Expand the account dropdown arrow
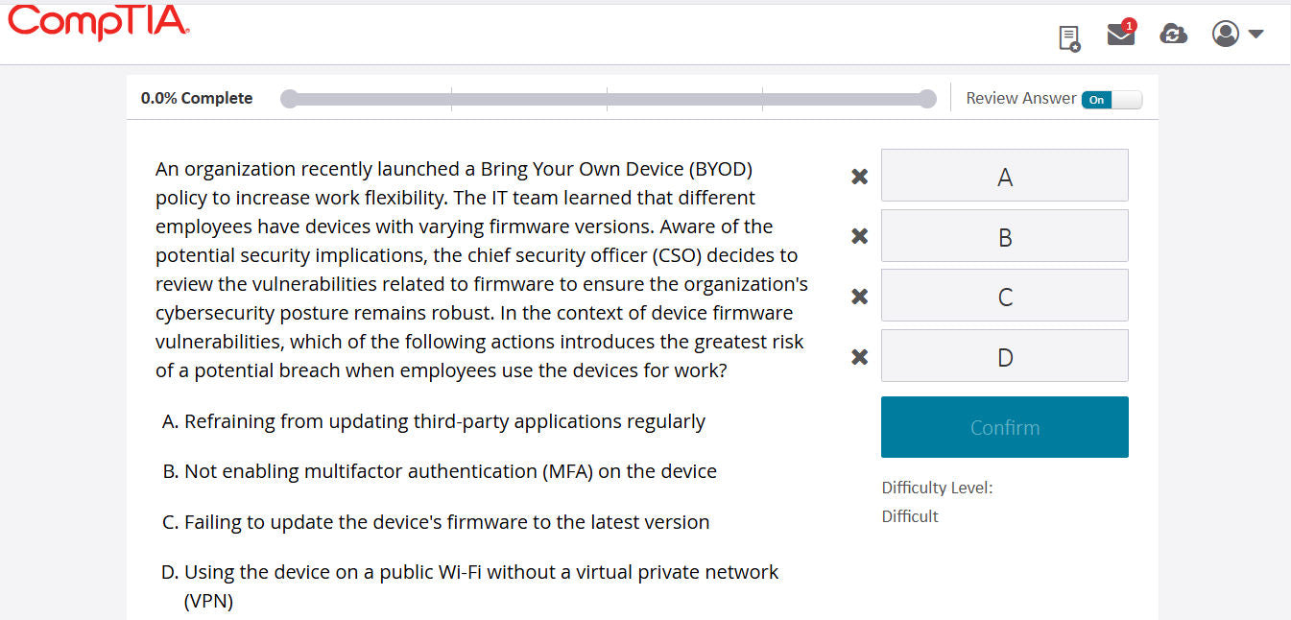The height and width of the screenshot is (620, 1291). [1255, 34]
